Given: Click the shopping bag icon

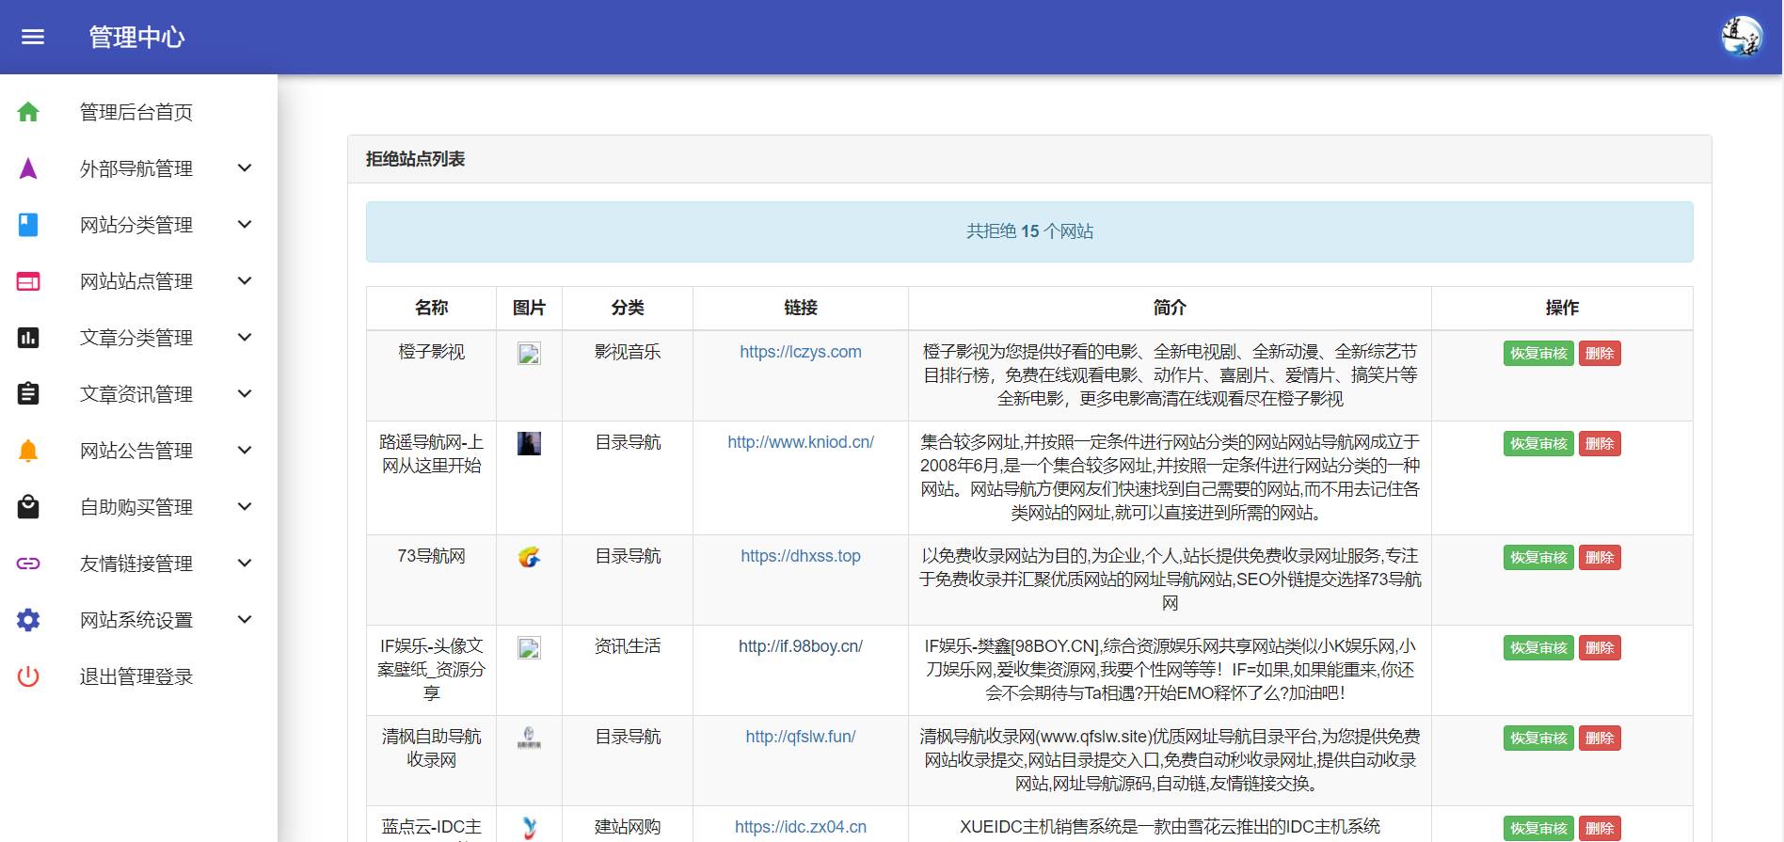Looking at the screenshot, I should tap(28, 507).
